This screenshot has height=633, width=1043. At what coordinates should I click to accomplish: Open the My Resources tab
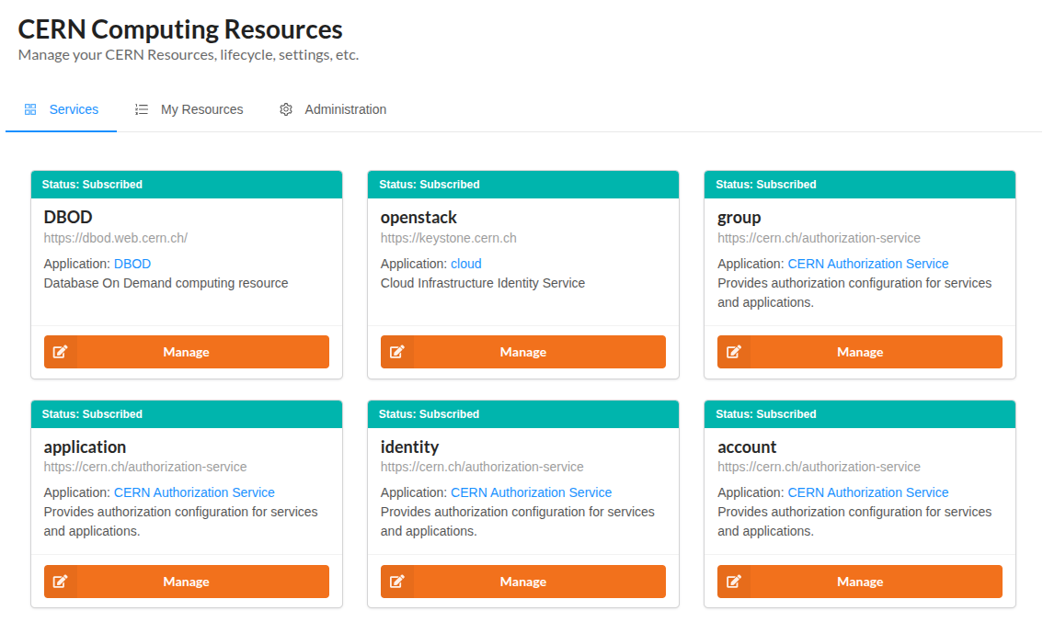189,109
